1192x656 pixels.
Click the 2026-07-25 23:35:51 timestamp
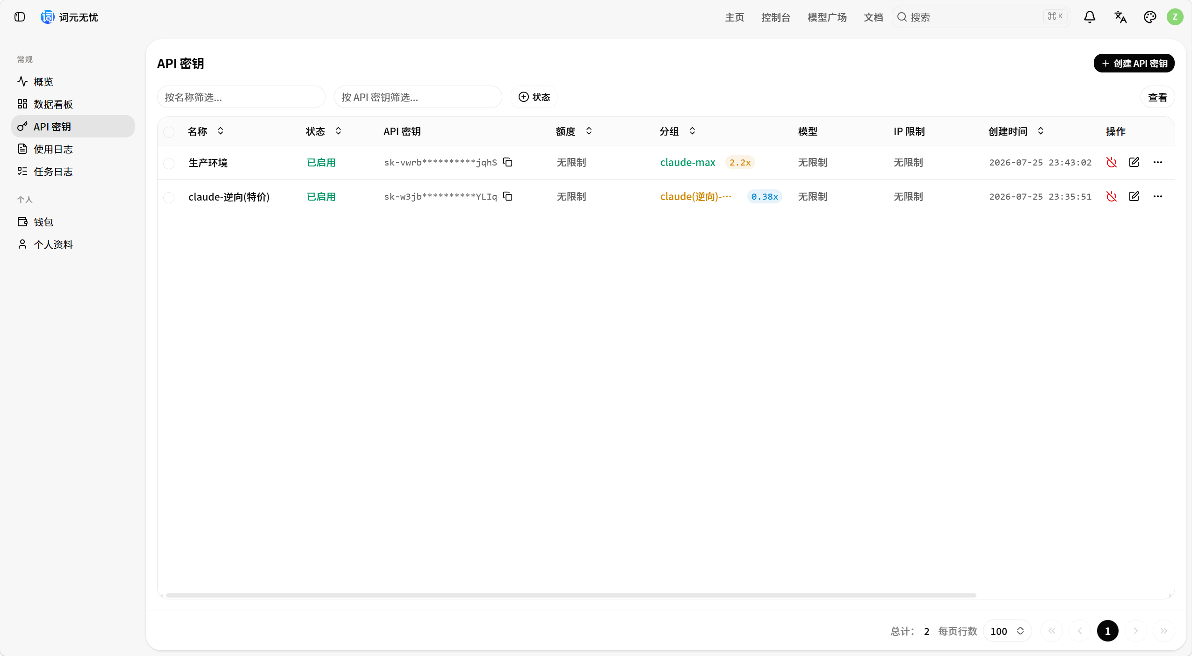coord(1040,196)
